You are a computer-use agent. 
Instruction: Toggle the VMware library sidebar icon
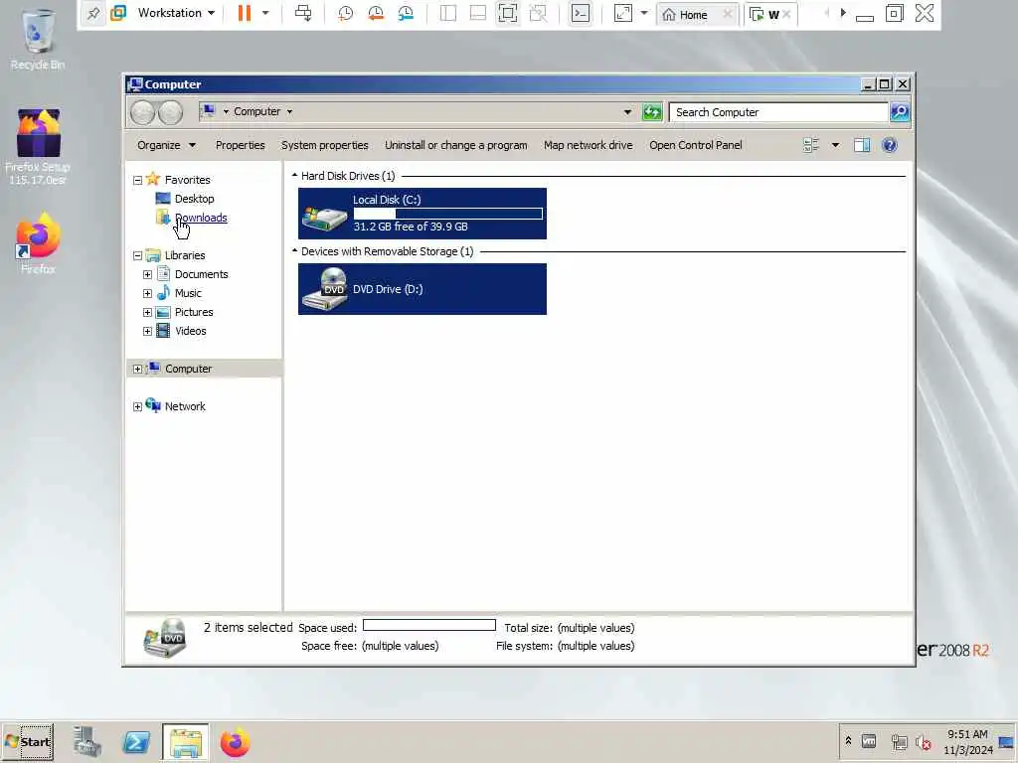(448, 13)
